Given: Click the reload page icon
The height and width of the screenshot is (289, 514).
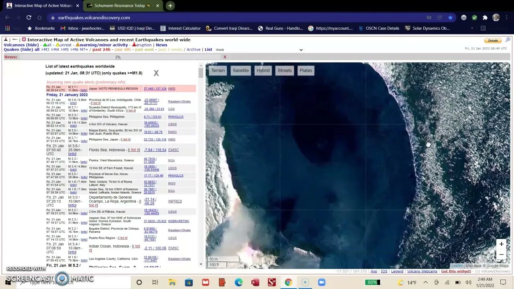Looking at the screenshot, I should tap(29, 18).
